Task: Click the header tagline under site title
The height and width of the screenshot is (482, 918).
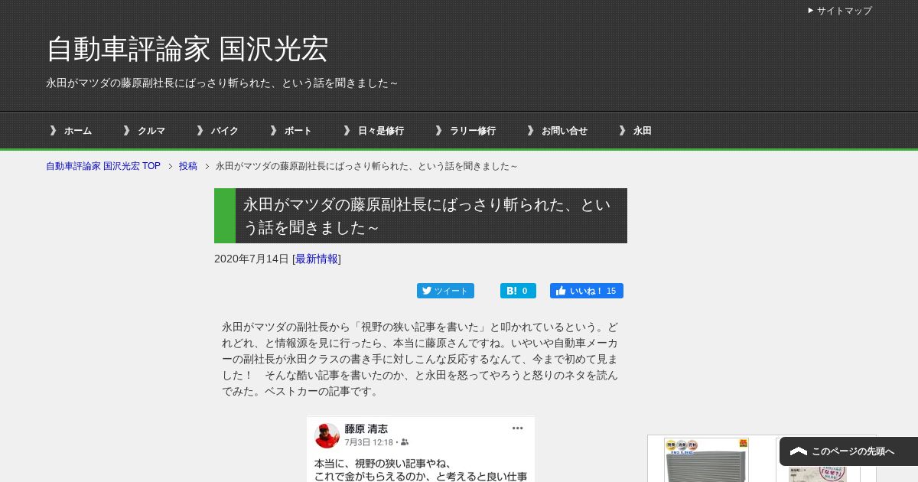Action: point(222,83)
